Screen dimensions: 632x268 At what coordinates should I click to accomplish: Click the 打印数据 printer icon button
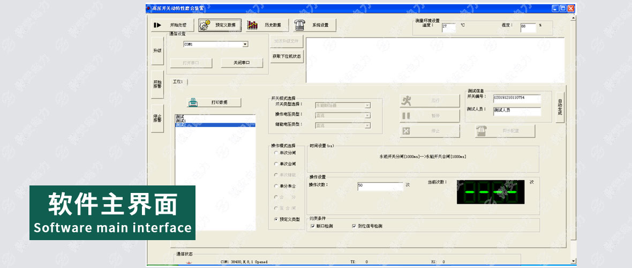tap(214, 102)
